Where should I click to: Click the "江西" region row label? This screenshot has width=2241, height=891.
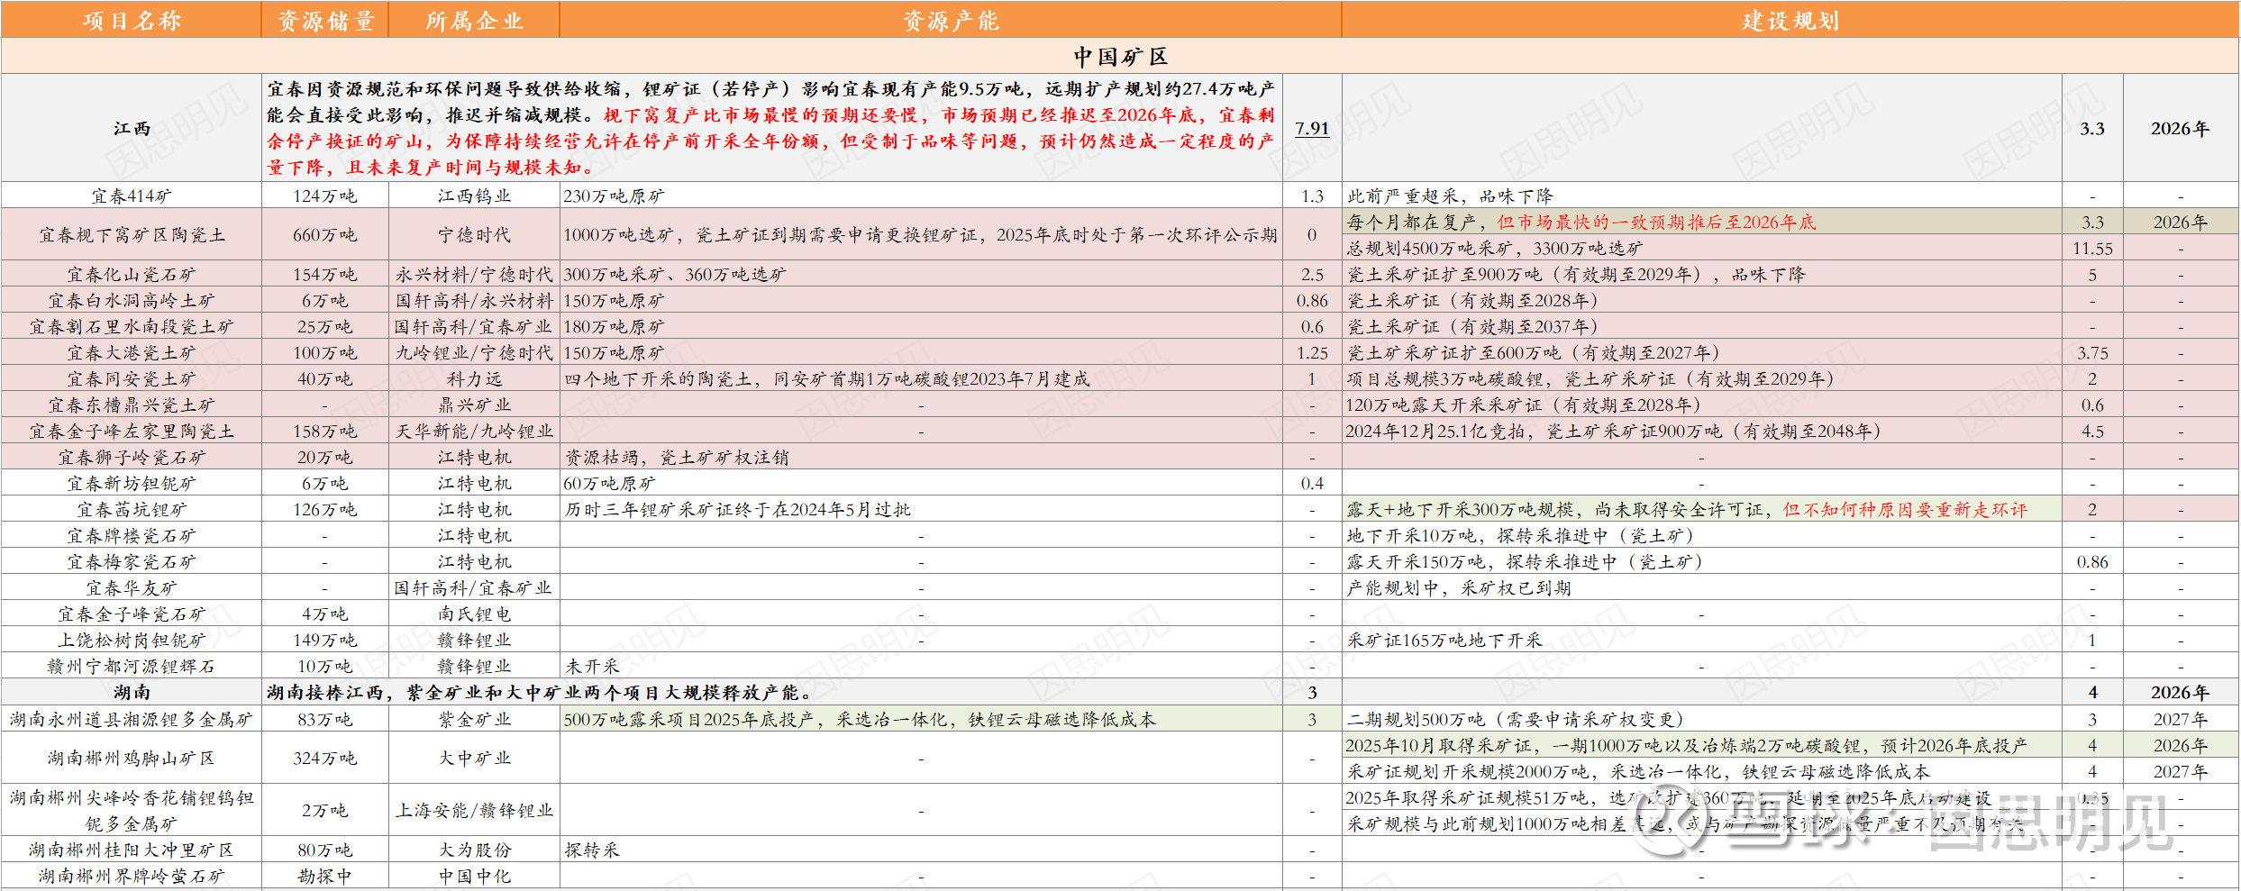pyautogui.click(x=132, y=128)
